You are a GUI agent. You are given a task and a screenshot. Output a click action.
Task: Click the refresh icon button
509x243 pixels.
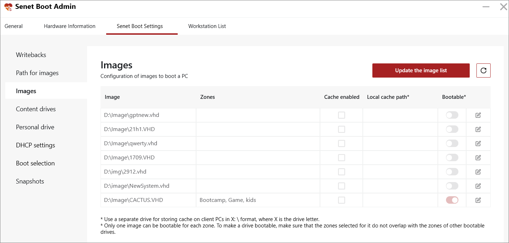(484, 70)
